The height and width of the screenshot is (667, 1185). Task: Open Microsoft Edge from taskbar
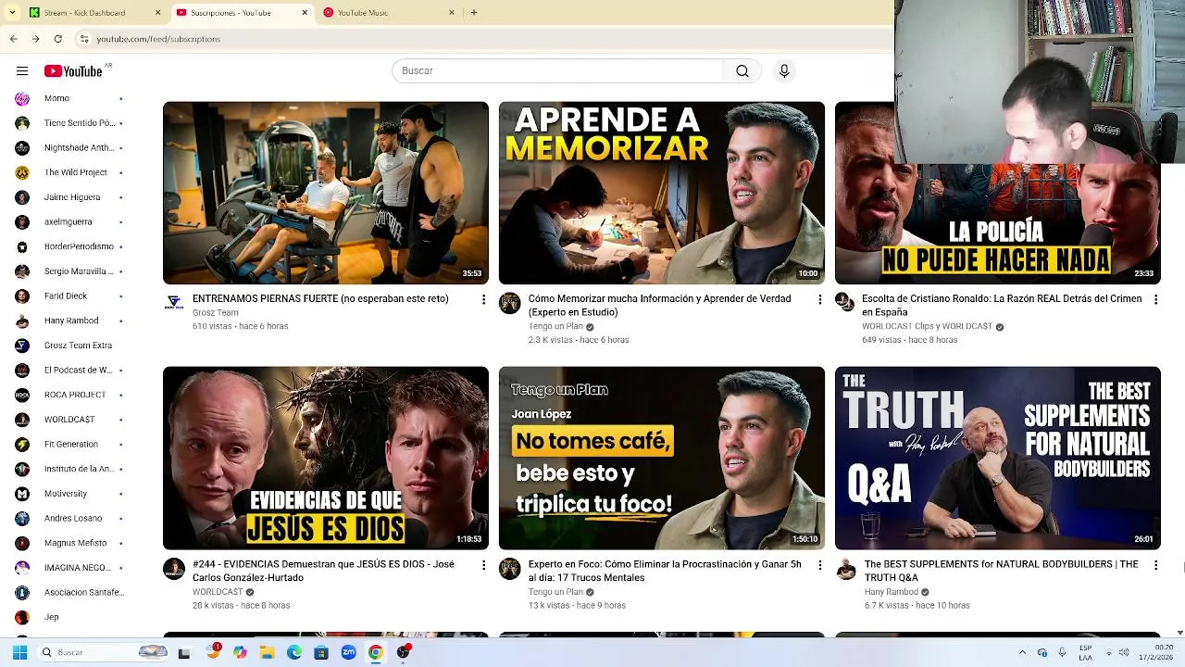pos(294,652)
